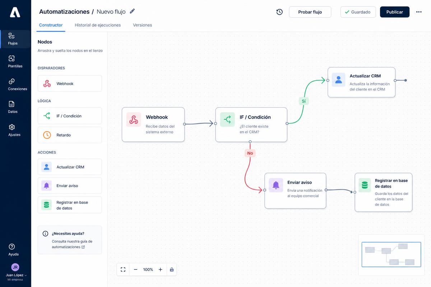Open the version history clock icon
Viewport: 431px width, 287px height.
[x=279, y=12]
